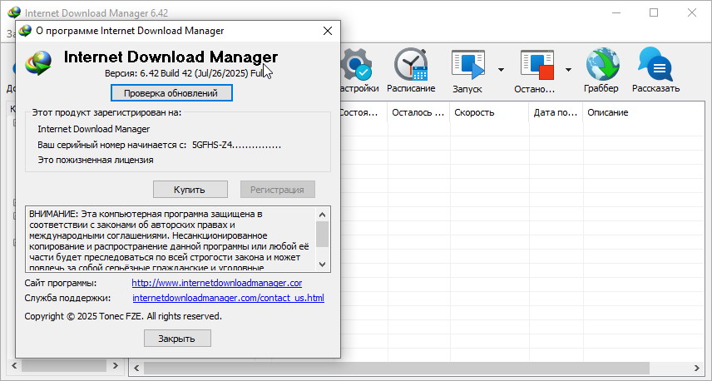Viewport: 712px width, 381px height.
Task: Click the Сайт программы: label
Action: (x=61, y=283)
